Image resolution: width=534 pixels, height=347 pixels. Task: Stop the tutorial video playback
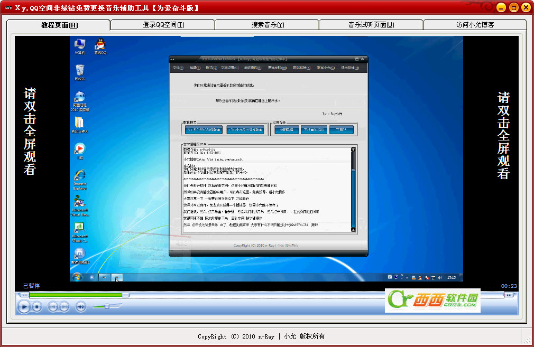pos(37,307)
